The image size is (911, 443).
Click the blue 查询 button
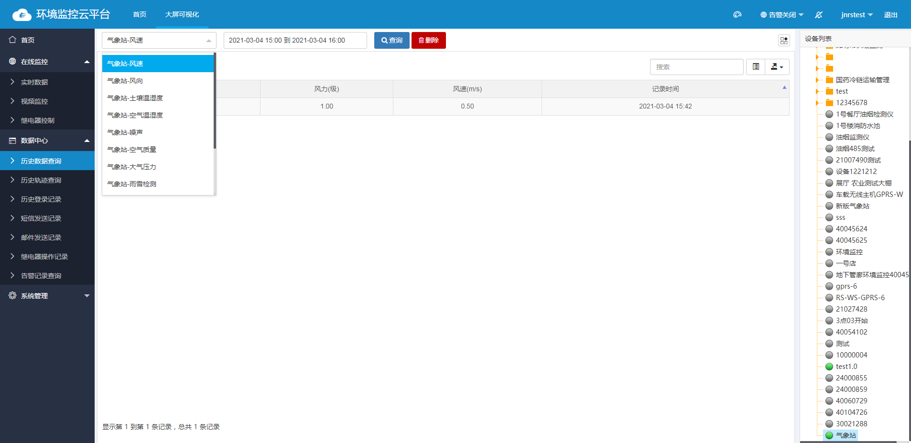point(391,41)
